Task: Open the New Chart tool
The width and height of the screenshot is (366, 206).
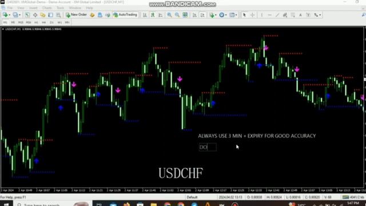Action: tap(5, 15)
